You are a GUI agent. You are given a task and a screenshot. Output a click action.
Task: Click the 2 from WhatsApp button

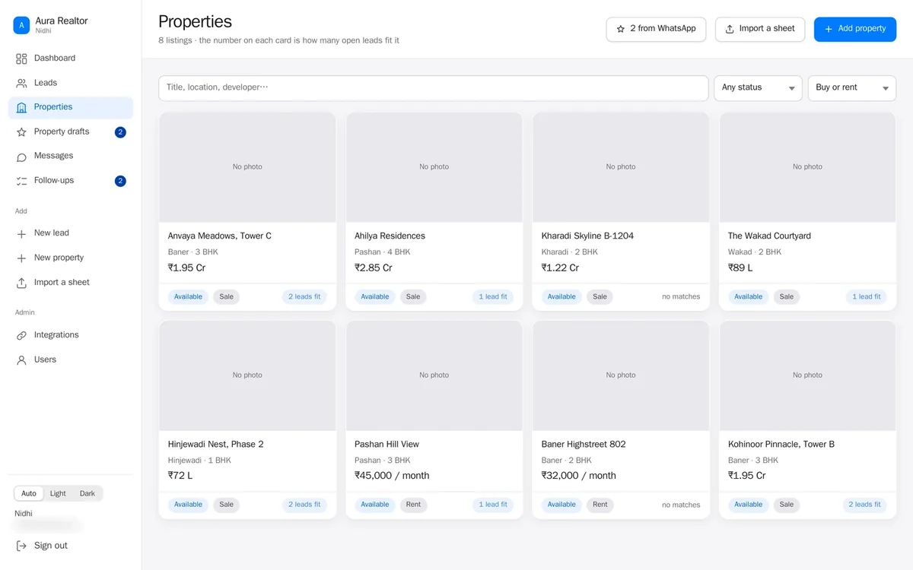tap(656, 29)
